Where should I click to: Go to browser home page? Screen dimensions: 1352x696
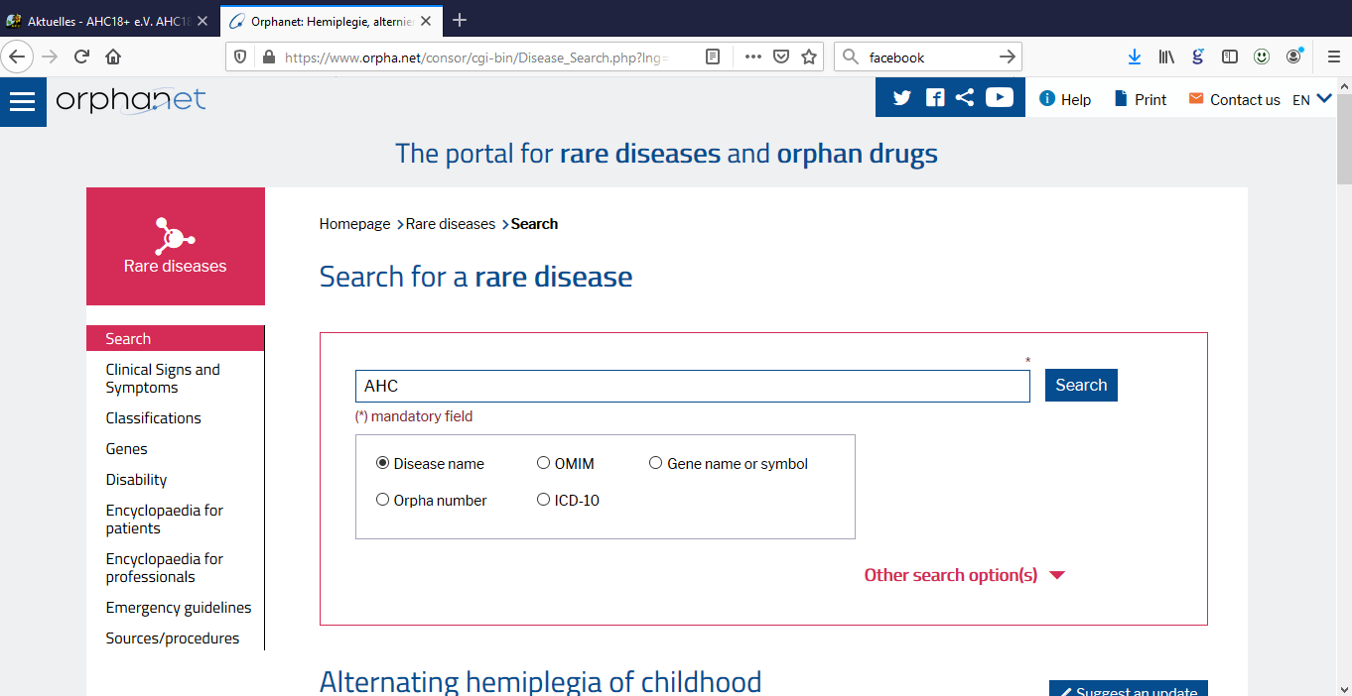point(113,57)
